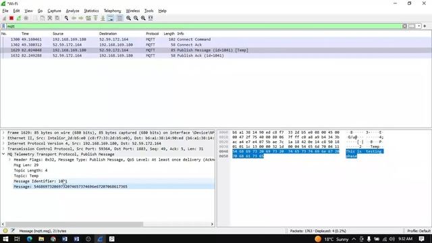Close the capture file via toolbar
This screenshot has width=432, height=243.
pos(50,18)
